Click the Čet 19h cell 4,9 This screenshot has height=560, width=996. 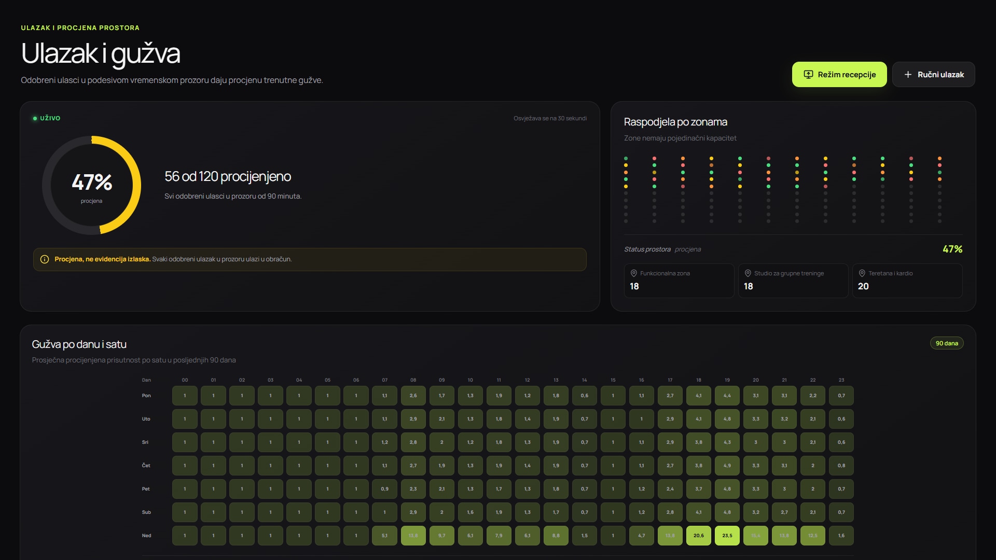pos(727,466)
